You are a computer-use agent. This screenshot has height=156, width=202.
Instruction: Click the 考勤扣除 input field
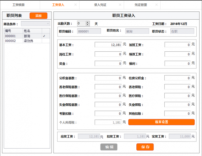coord(108,113)
